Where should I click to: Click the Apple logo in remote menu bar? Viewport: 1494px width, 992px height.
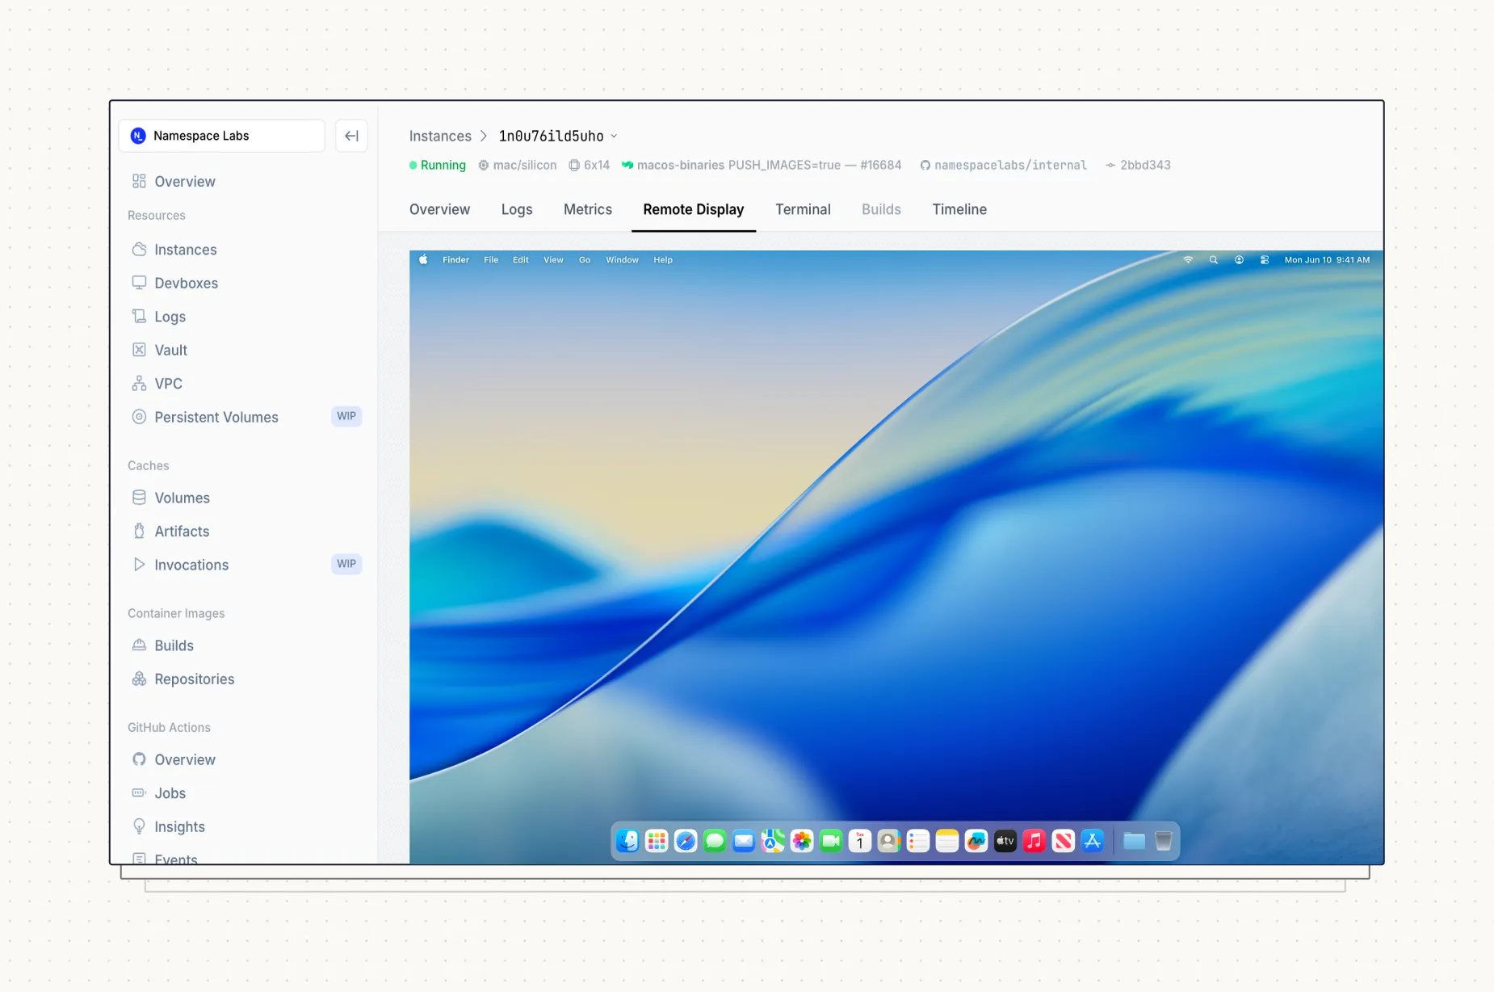(x=422, y=259)
